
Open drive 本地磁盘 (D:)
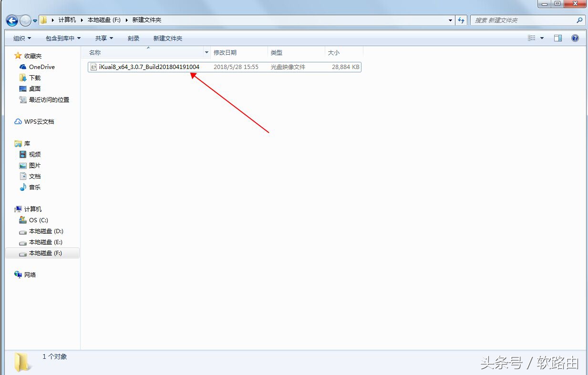(x=46, y=231)
